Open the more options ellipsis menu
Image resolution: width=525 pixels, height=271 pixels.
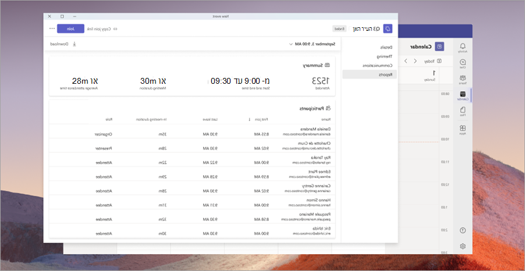[52, 28]
